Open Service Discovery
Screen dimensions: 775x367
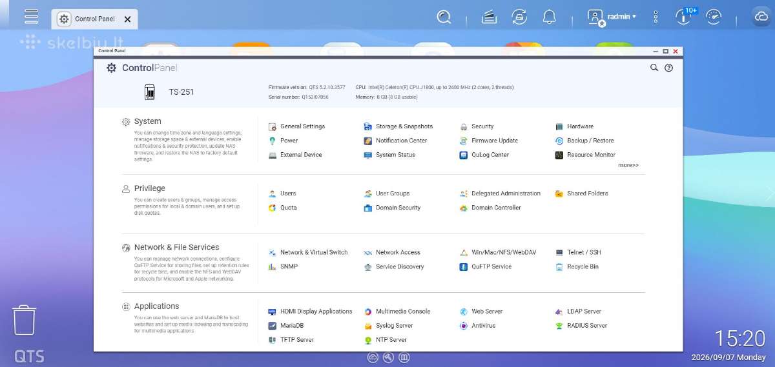394,266
